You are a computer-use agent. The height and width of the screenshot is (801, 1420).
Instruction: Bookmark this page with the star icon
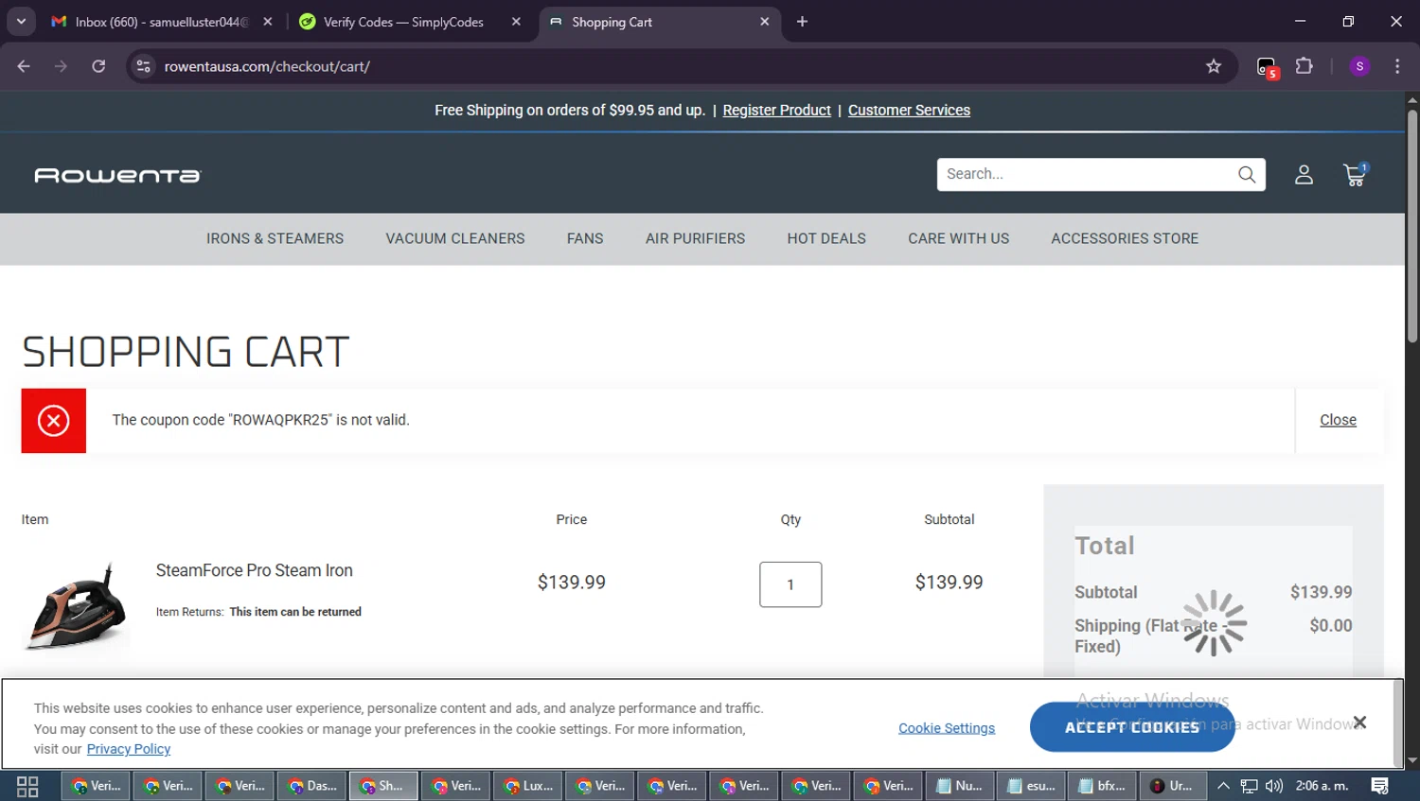[x=1214, y=66]
